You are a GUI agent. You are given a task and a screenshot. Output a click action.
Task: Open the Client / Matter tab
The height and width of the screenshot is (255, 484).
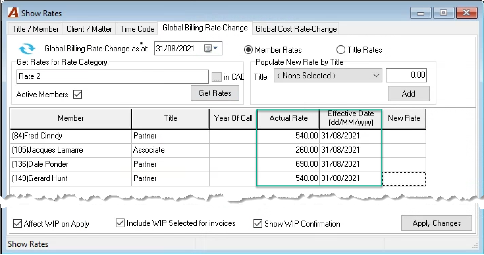tap(89, 29)
